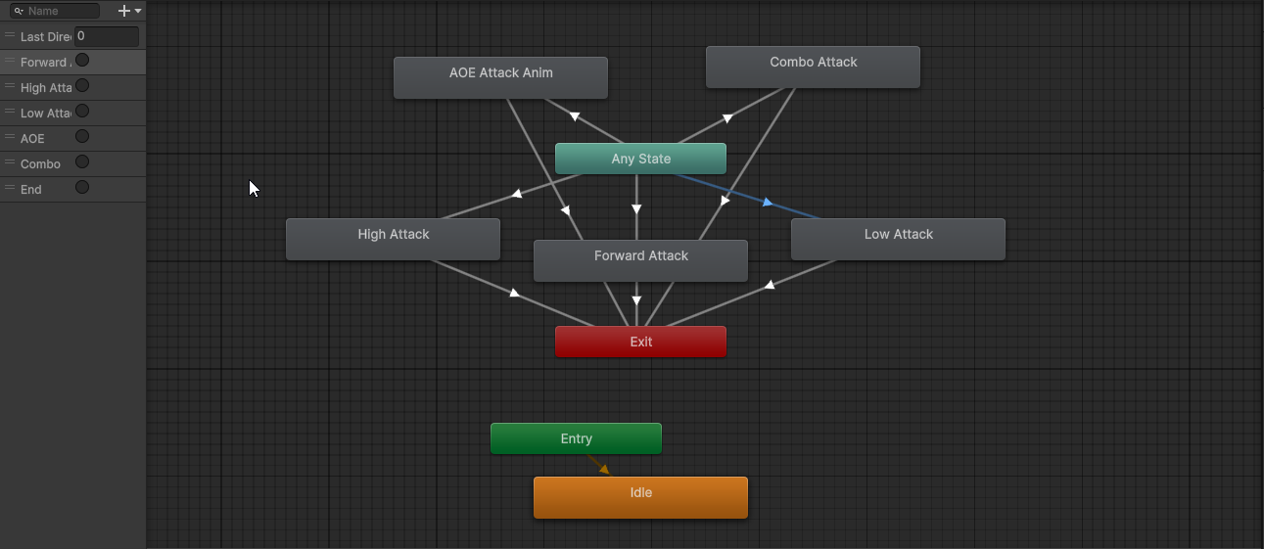Select the Combo parameter label
The height and width of the screenshot is (549, 1264).
click(x=40, y=164)
